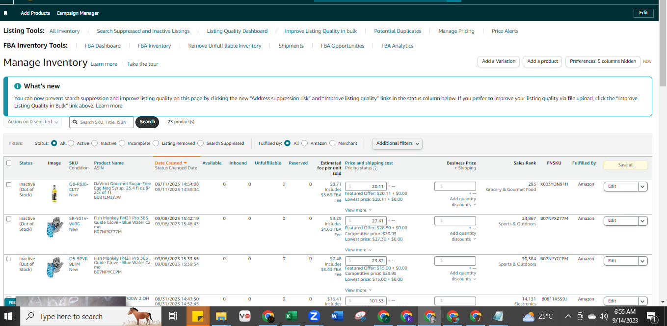Open the Action on 0 selected dropdown
Image resolution: width=667 pixels, height=326 pixels.
[x=32, y=122]
